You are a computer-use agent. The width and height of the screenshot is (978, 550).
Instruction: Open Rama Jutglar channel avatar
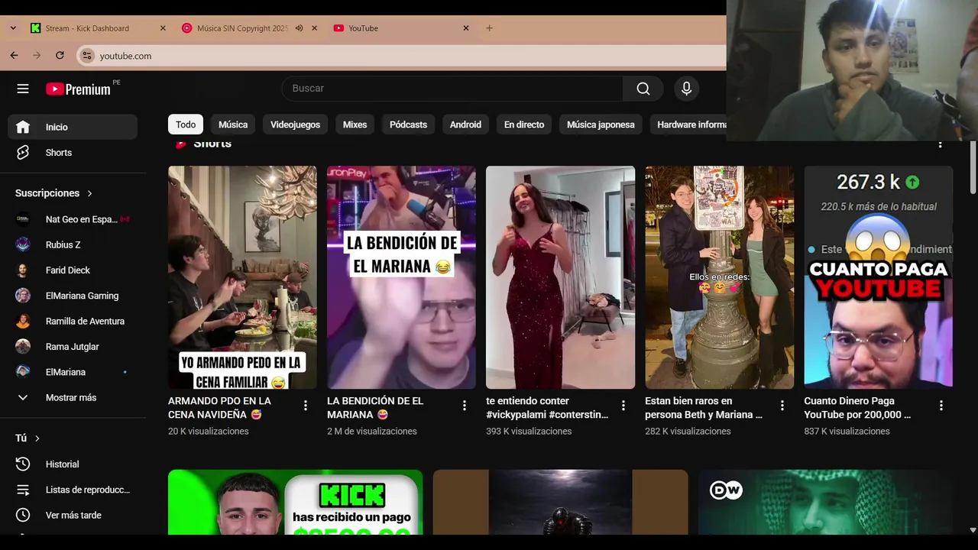coord(23,347)
